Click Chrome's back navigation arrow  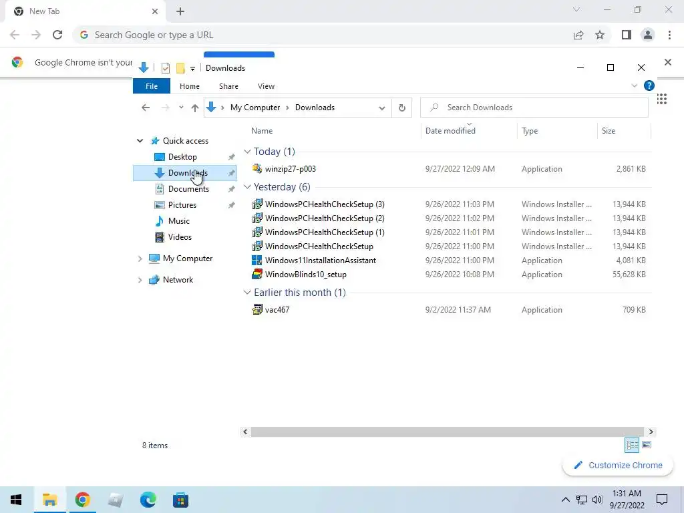pyautogui.click(x=15, y=35)
